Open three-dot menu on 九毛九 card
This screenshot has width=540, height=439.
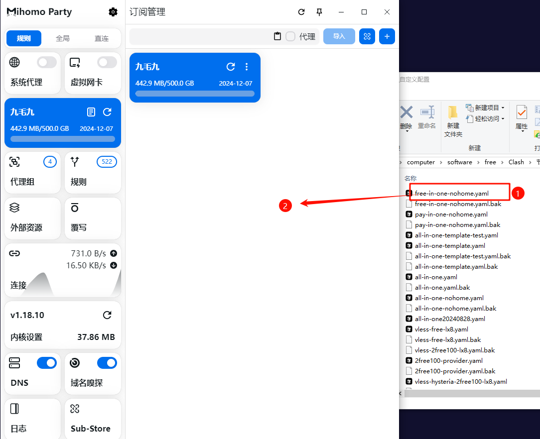[x=247, y=67]
